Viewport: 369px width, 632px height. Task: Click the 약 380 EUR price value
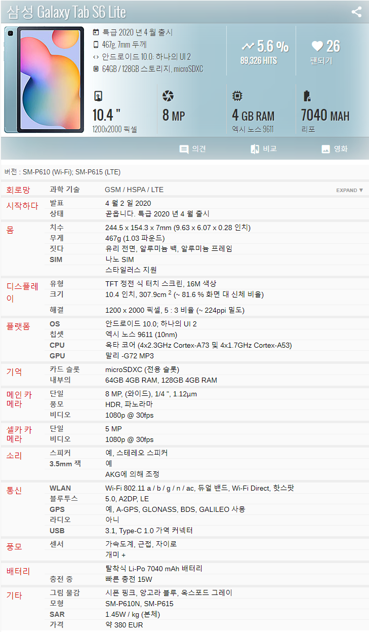pyautogui.click(x=124, y=625)
